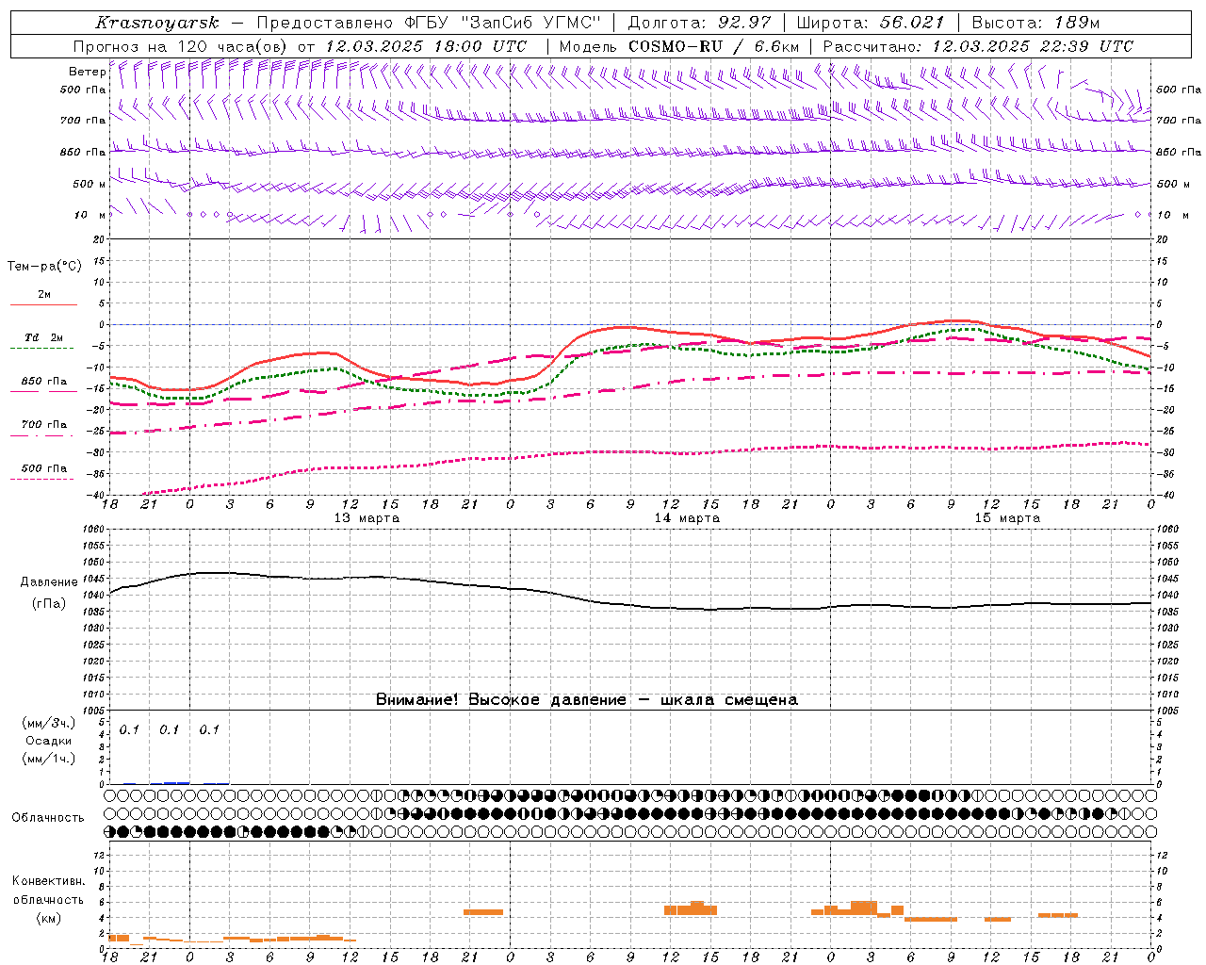
Task: Click the '(мм/3ч.)' precipitation unit label
Action: coord(49,724)
